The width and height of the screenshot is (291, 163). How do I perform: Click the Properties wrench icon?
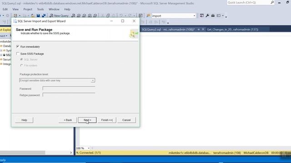click(207, 16)
